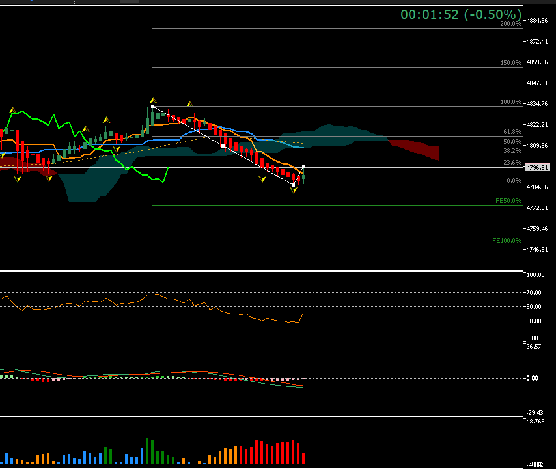Click the latest green candlestick
Viewport: 556px width, 469px height.
point(303,177)
